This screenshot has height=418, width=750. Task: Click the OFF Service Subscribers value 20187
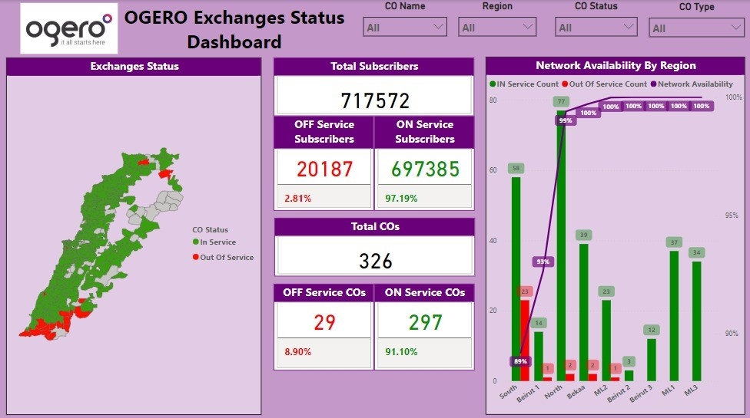point(324,169)
